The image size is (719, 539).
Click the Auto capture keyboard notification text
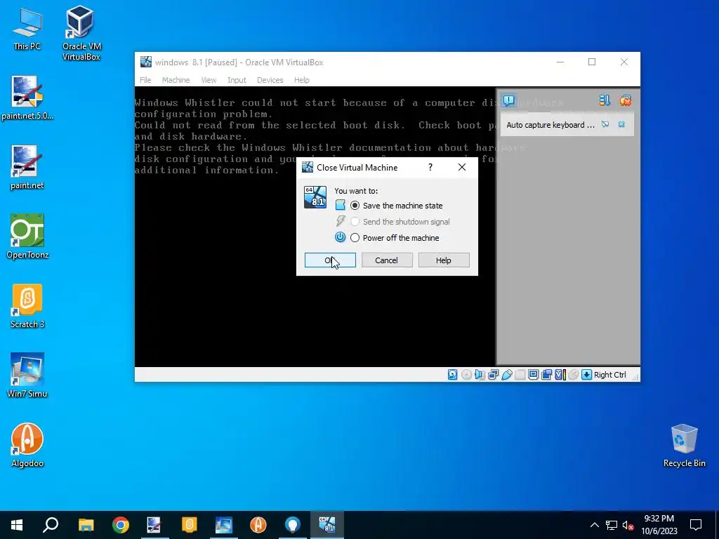tap(550, 125)
